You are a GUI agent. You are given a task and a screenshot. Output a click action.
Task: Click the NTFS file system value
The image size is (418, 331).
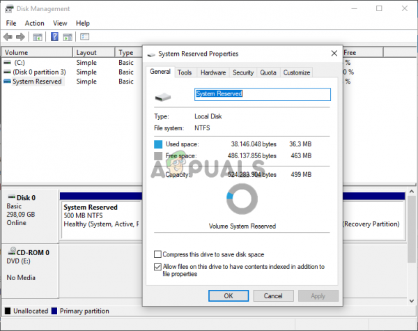pyautogui.click(x=202, y=128)
